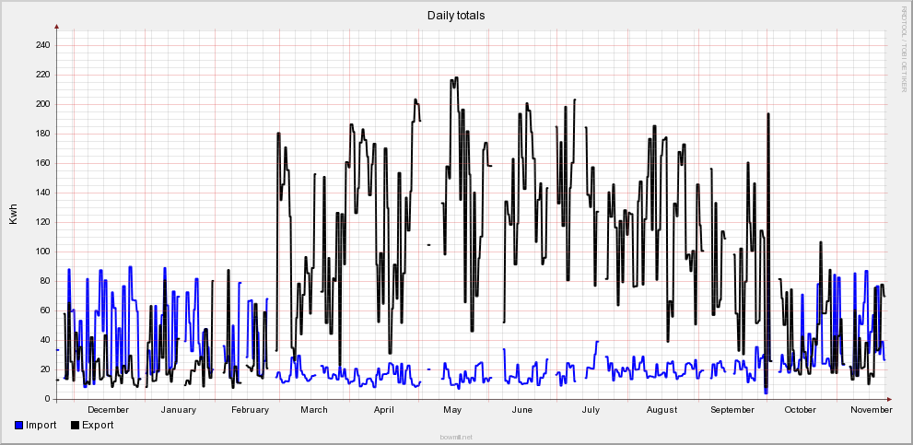The height and width of the screenshot is (445, 913).
Task: Select the November label on the X-axis
Action: click(x=871, y=410)
